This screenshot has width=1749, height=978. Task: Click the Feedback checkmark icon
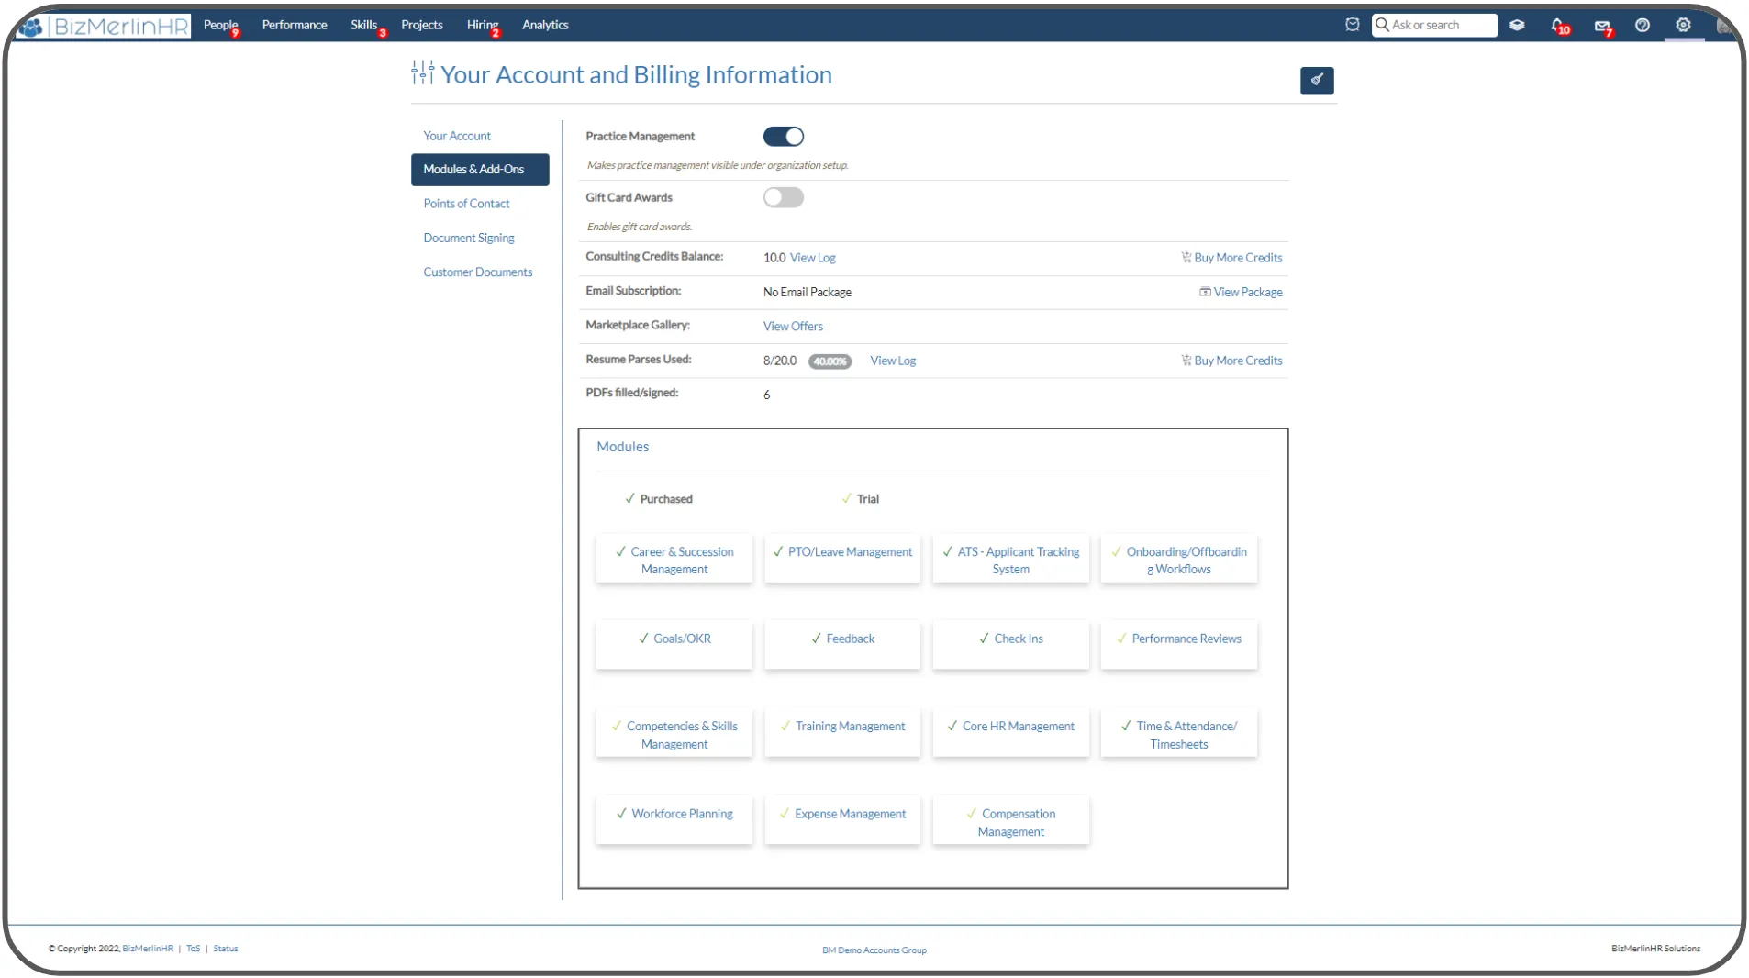[x=816, y=639]
